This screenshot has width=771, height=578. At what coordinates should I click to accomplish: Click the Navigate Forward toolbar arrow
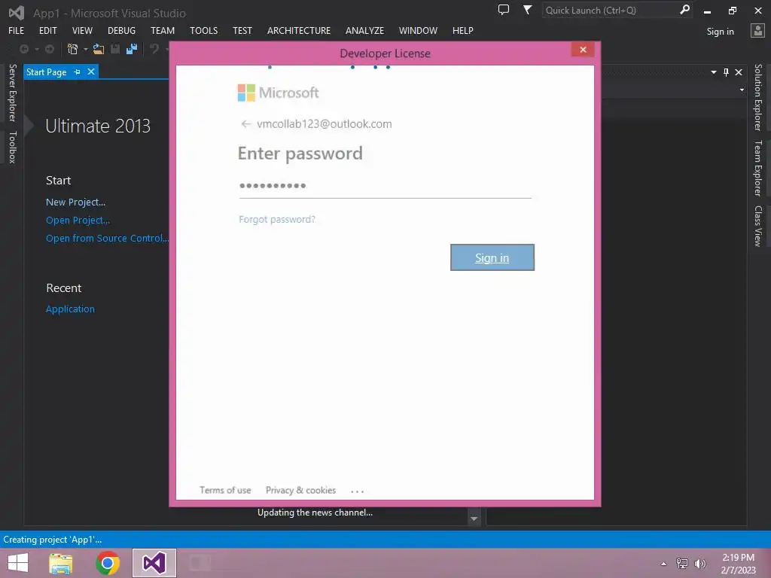[x=50, y=49]
